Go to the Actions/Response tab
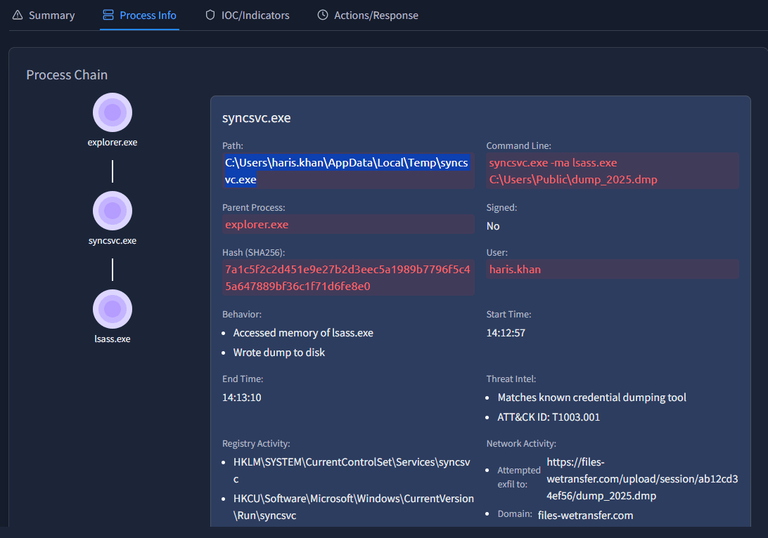Viewport: 768px width, 538px height. coord(376,15)
